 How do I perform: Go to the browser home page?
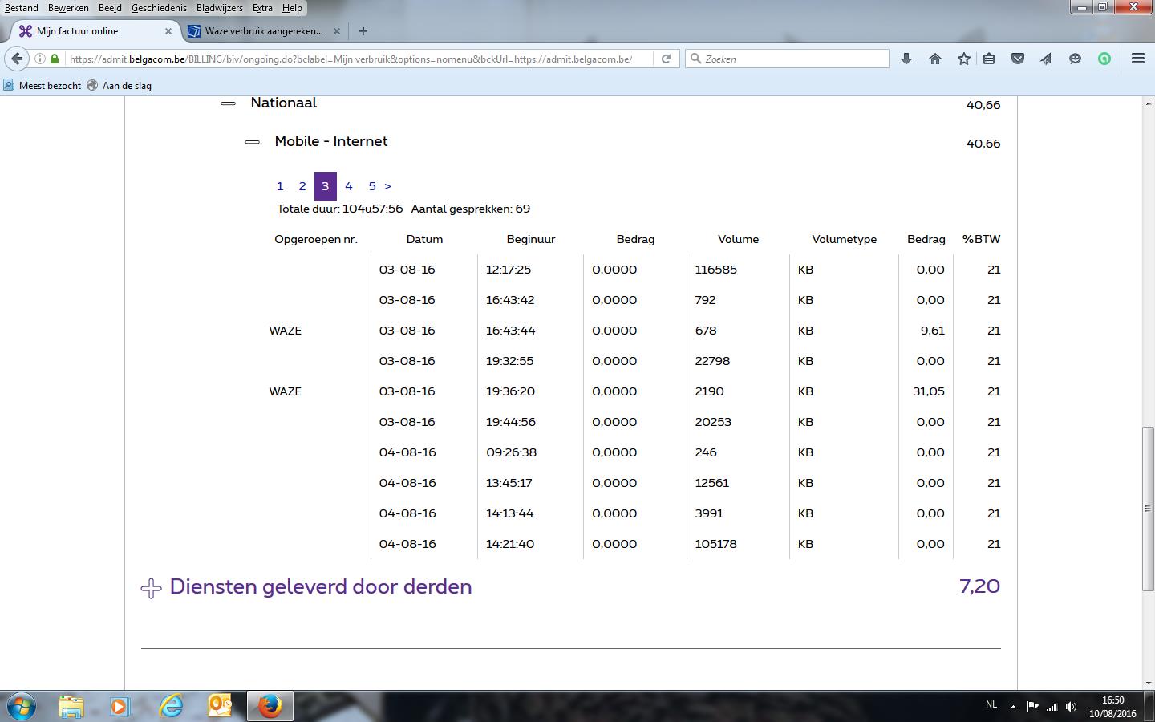pos(935,59)
